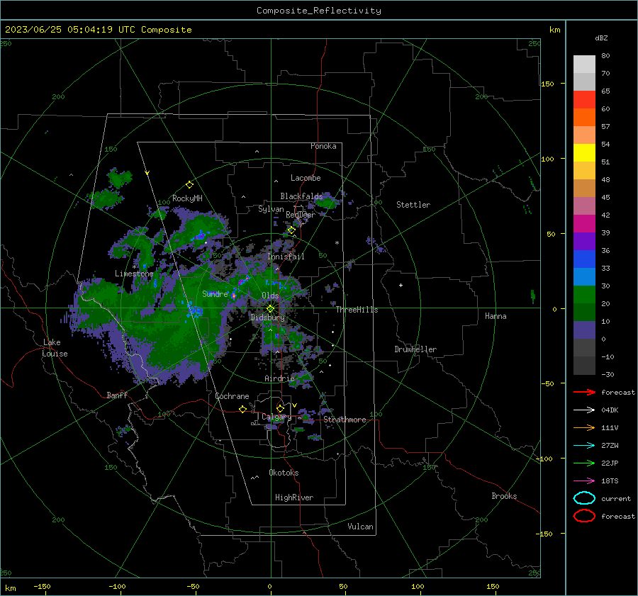638x596 pixels.
Task: Click the Airdrie label
Action: click(279, 378)
